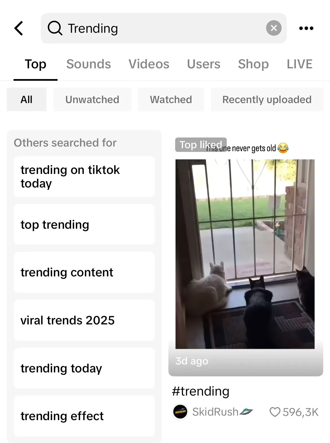Open the #trending hashtag caption
Viewport: 330px width, 443px height.
[201, 391]
